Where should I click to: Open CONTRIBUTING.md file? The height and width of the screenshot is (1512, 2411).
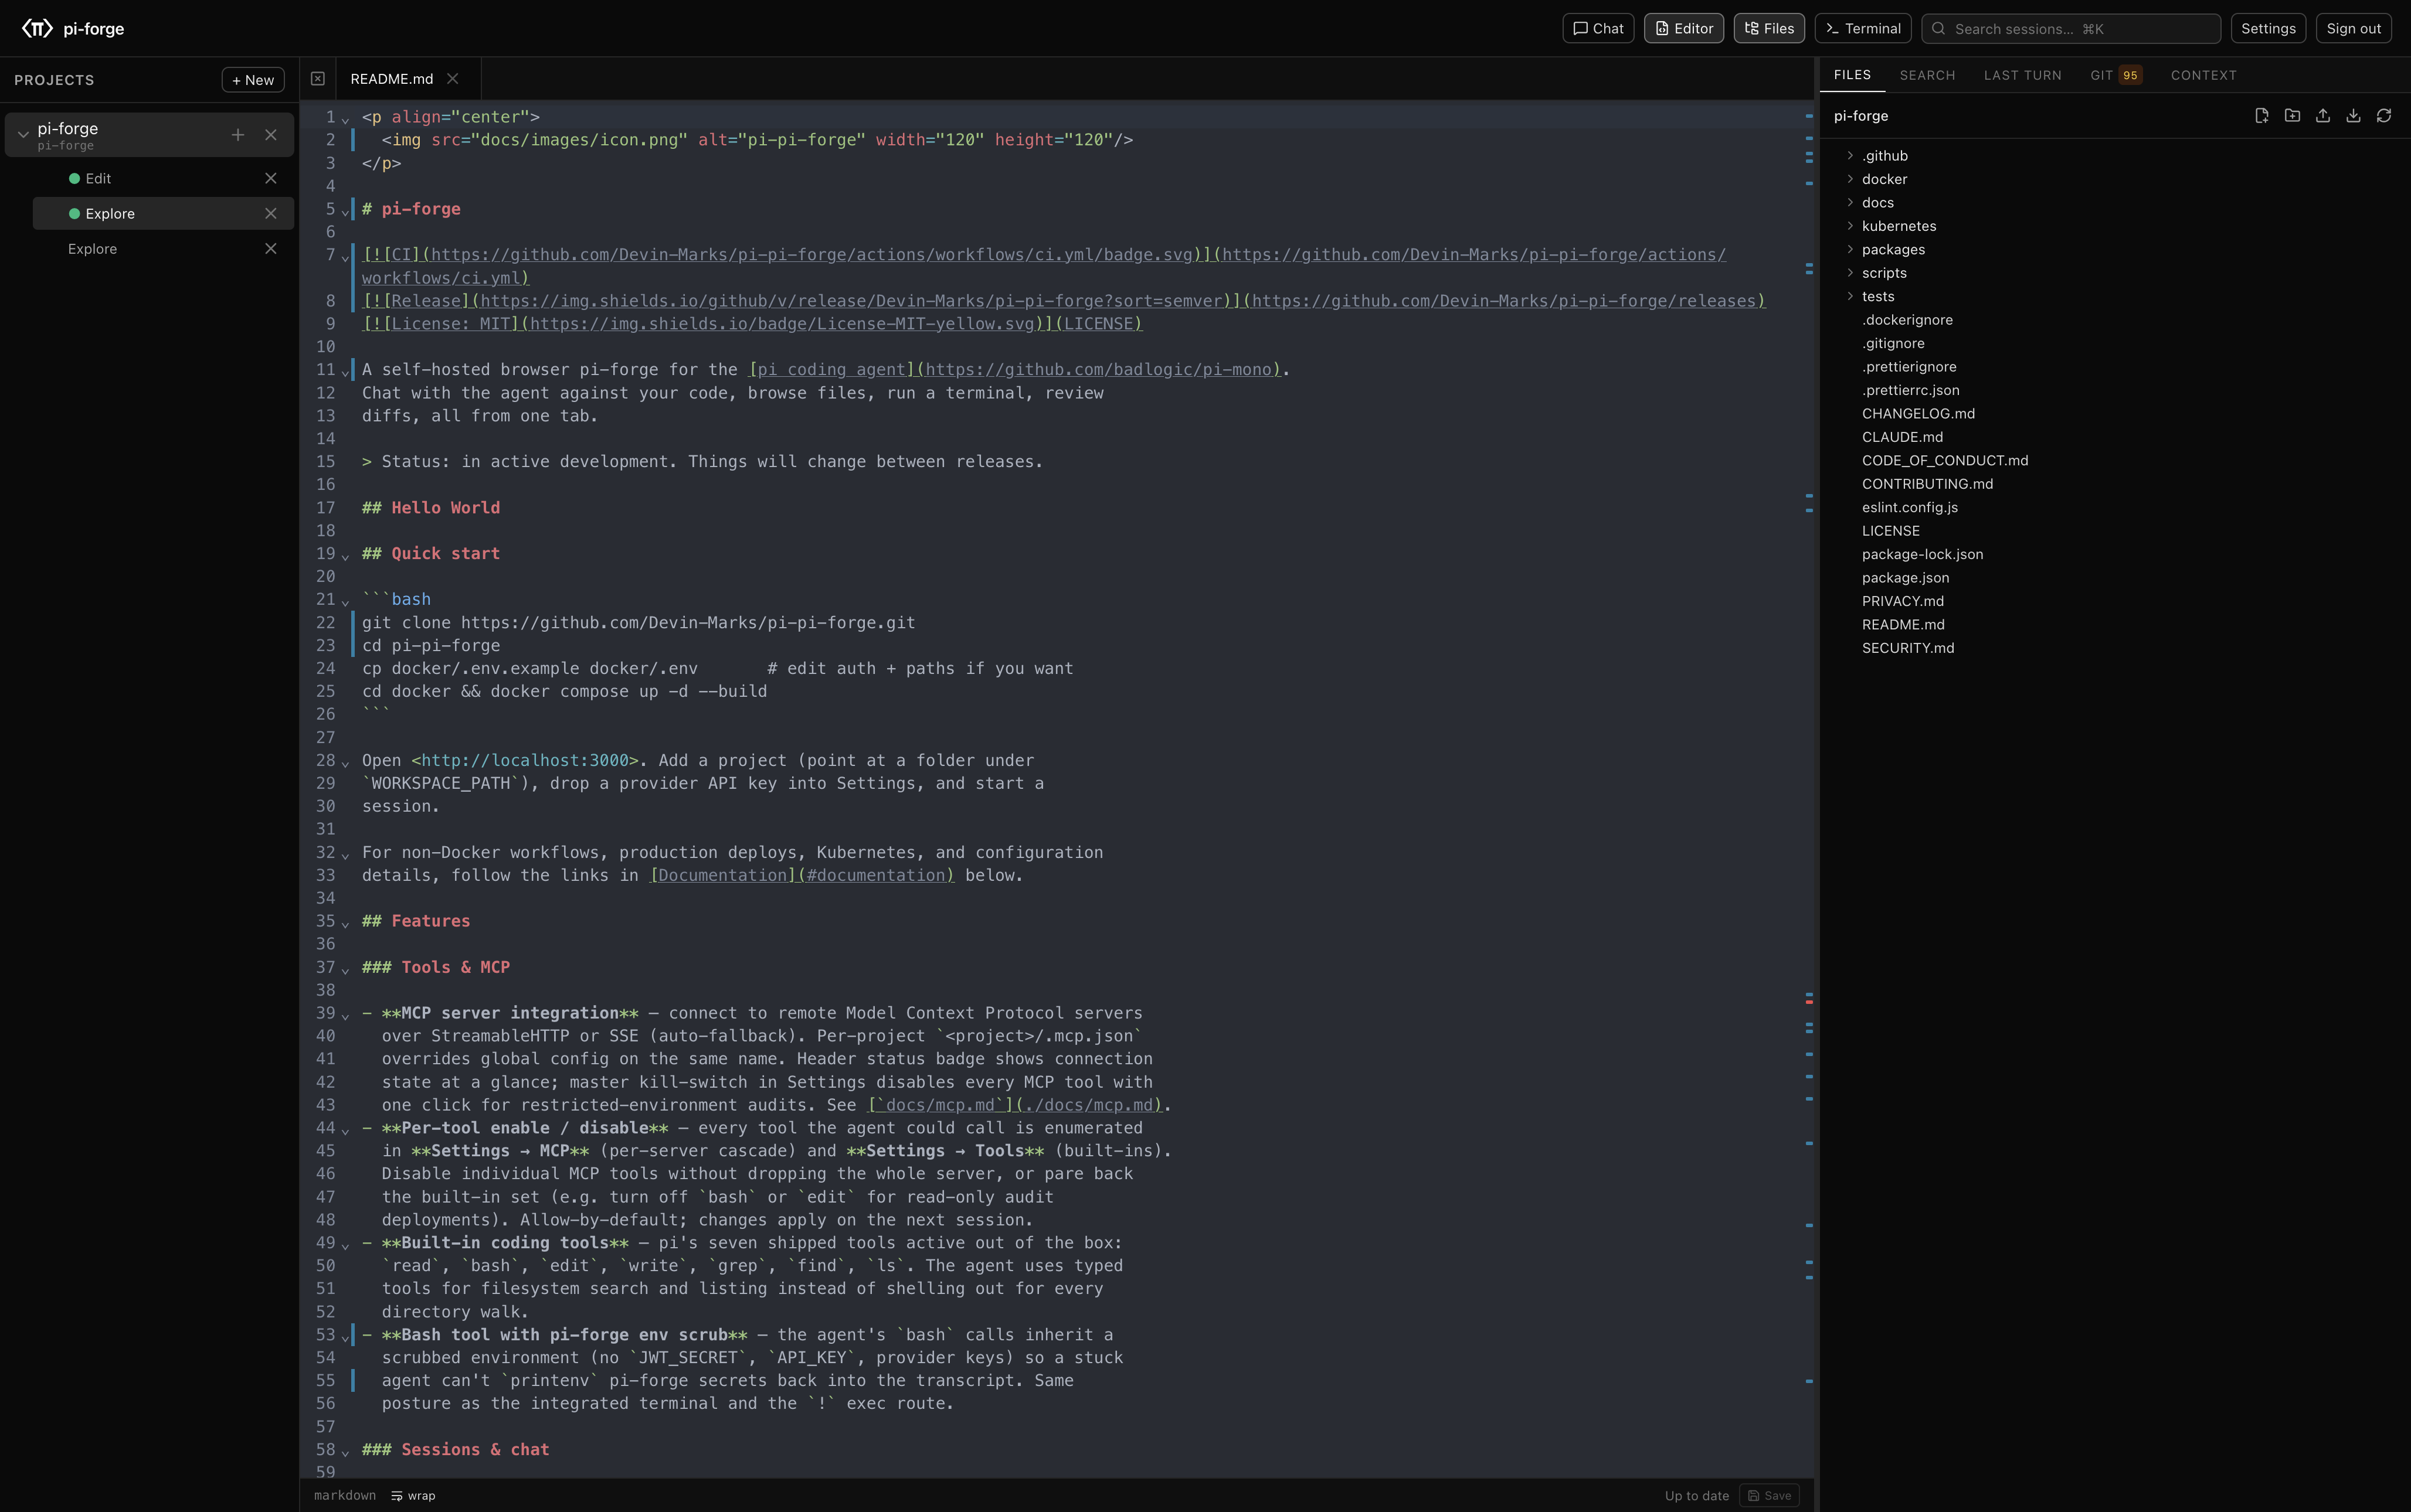pos(1927,484)
